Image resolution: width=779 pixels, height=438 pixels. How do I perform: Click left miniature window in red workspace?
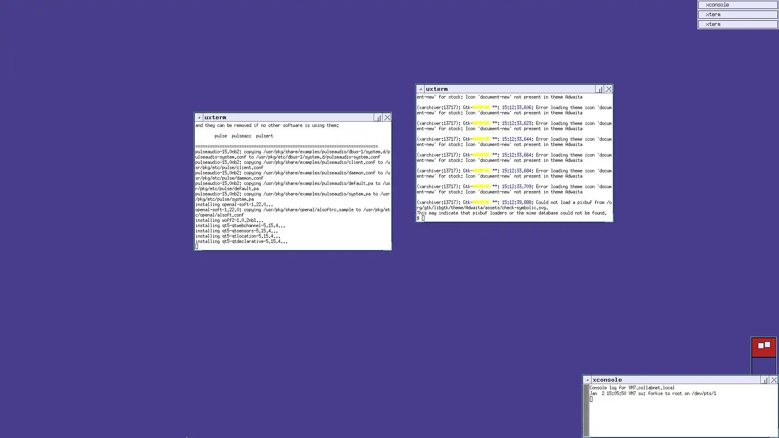coord(761,346)
